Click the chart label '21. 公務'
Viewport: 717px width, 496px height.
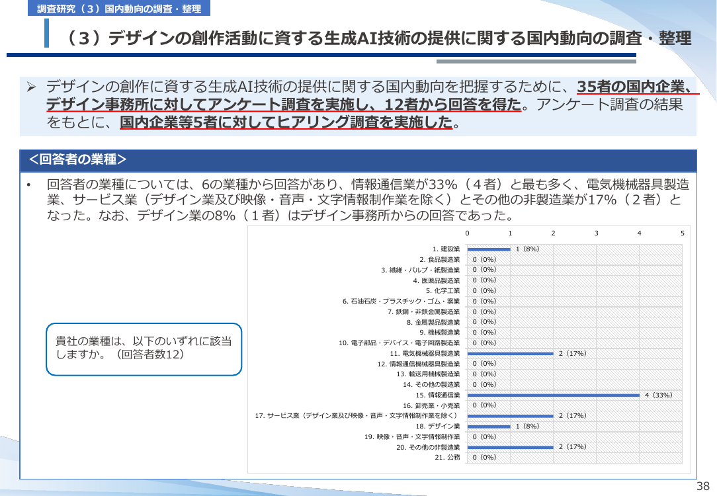click(x=448, y=457)
